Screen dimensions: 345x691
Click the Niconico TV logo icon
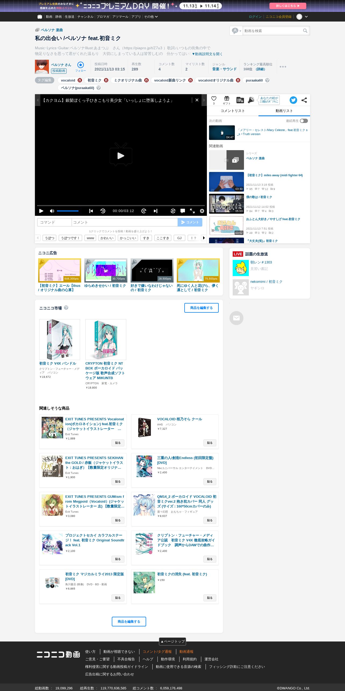40,17
